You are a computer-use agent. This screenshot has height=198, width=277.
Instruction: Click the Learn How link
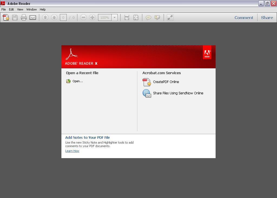click(x=72, y=151)
